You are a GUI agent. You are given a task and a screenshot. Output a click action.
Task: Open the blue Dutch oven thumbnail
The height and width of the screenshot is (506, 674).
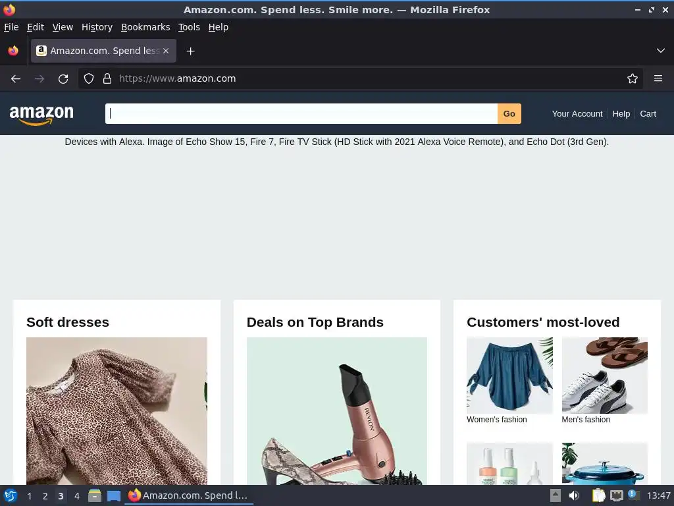(x=604, y=464)
